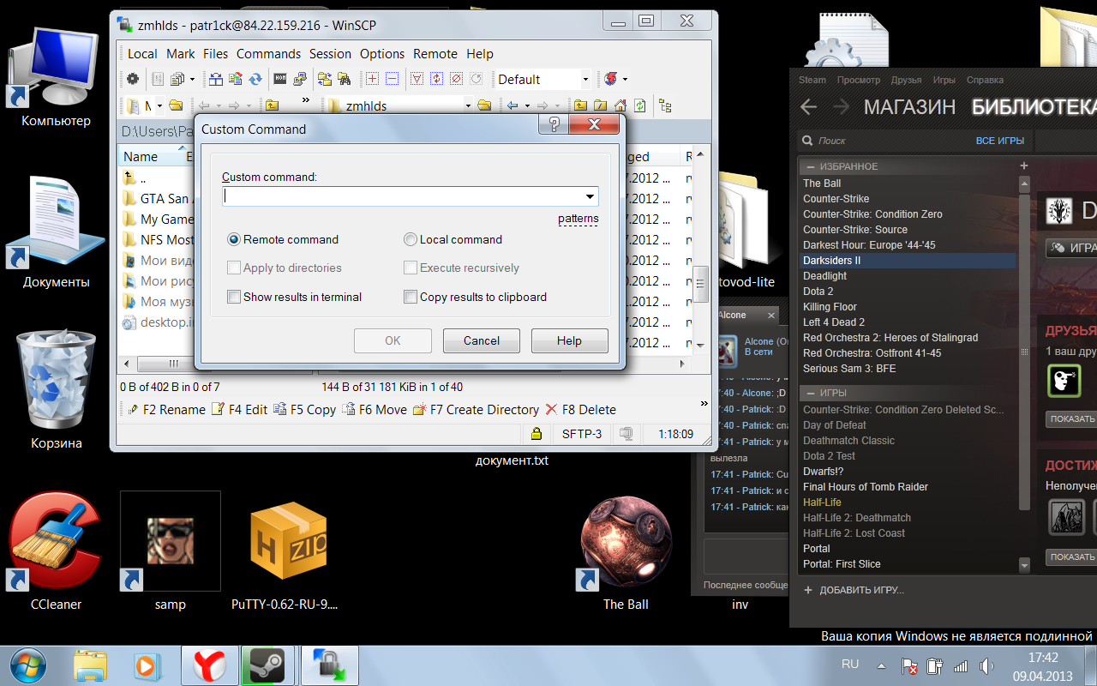
Task: Open the Local menu in WinSCP
Action: coord(142,53)
